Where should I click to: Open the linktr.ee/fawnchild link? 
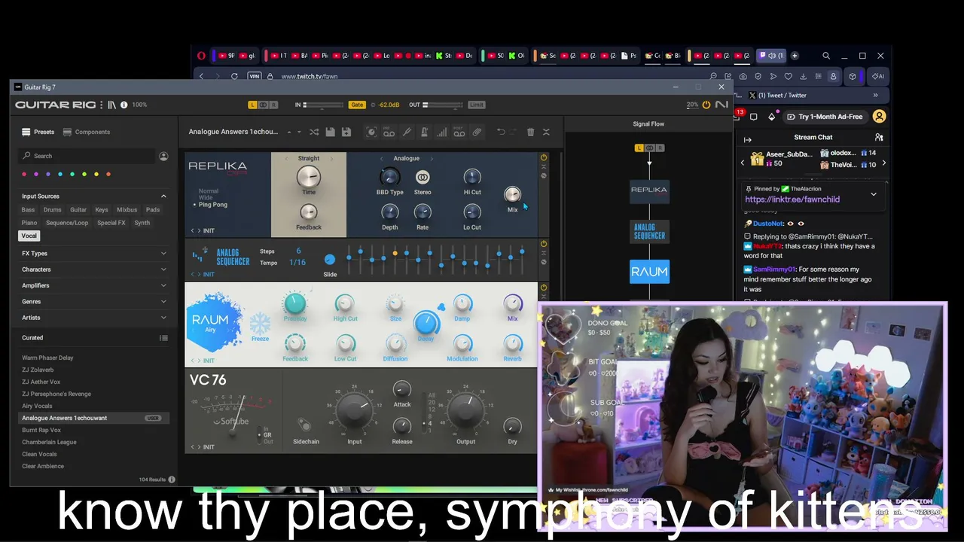click(792, 199)
